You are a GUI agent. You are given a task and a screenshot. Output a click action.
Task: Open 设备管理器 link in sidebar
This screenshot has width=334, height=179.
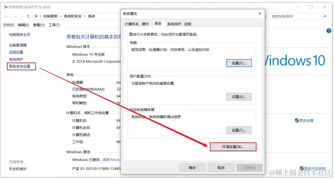18,45
